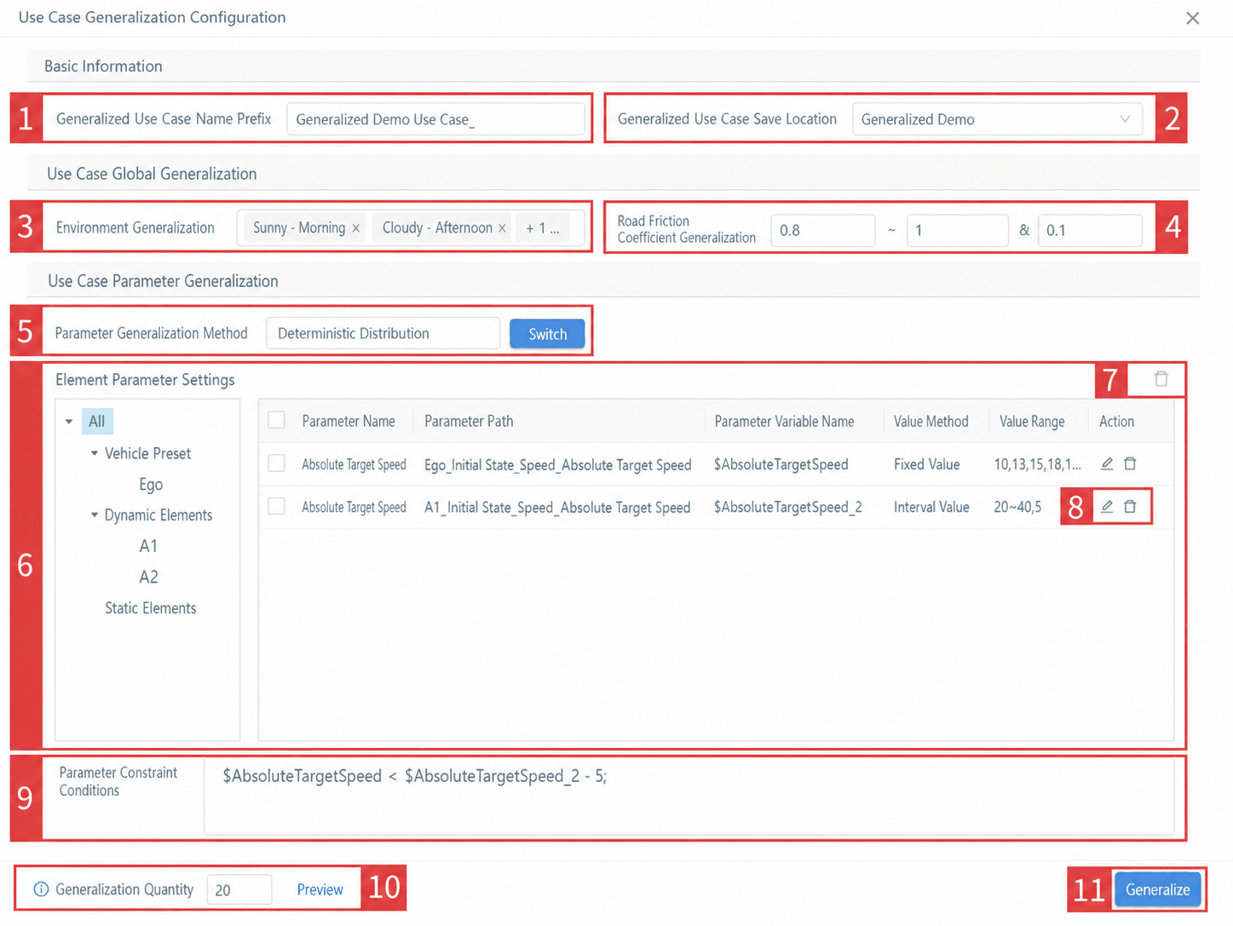
Task: Click the Ego_Initial State_Speed_Absolute Target Speed path
Action: coord(557,465)
